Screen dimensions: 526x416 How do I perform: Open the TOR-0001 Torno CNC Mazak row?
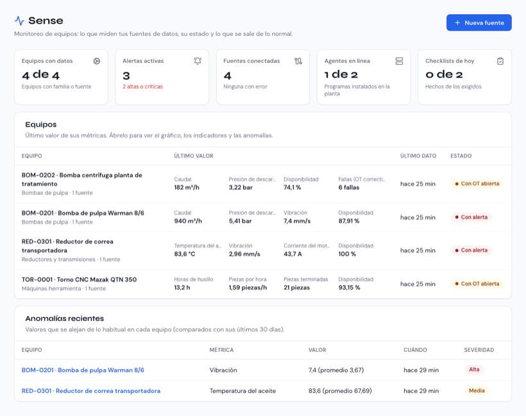(263, 284)
